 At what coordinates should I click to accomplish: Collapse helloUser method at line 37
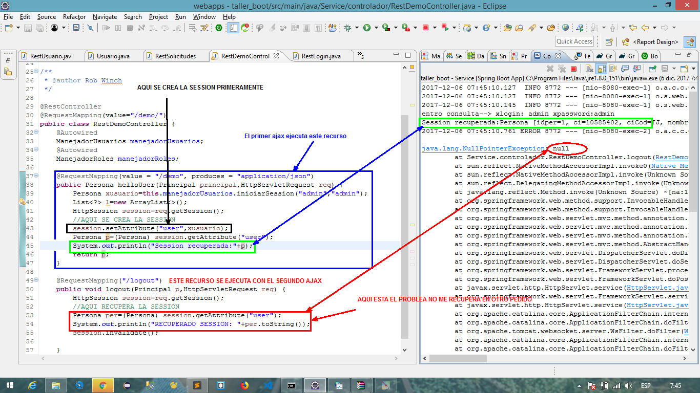(35, 176)
